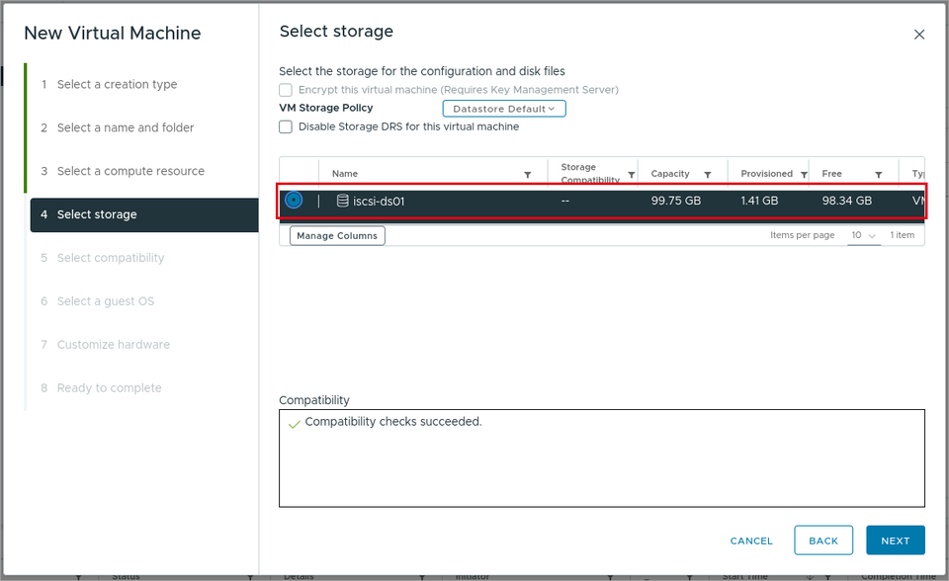Screen dimensions: 949x581
Task: Open the VM Storage Policy dropdown
Action: coord(504,109)
